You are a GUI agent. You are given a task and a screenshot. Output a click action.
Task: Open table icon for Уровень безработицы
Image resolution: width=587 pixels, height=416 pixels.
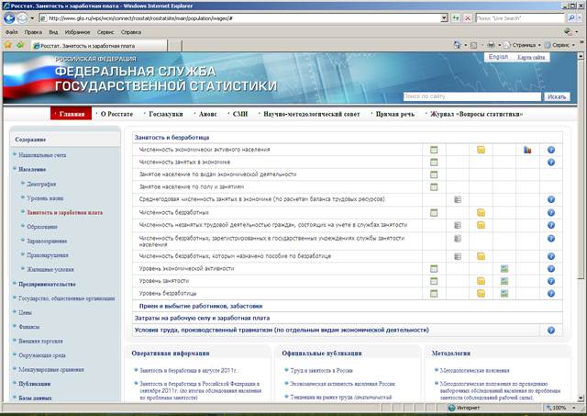[x=434, y=294]
